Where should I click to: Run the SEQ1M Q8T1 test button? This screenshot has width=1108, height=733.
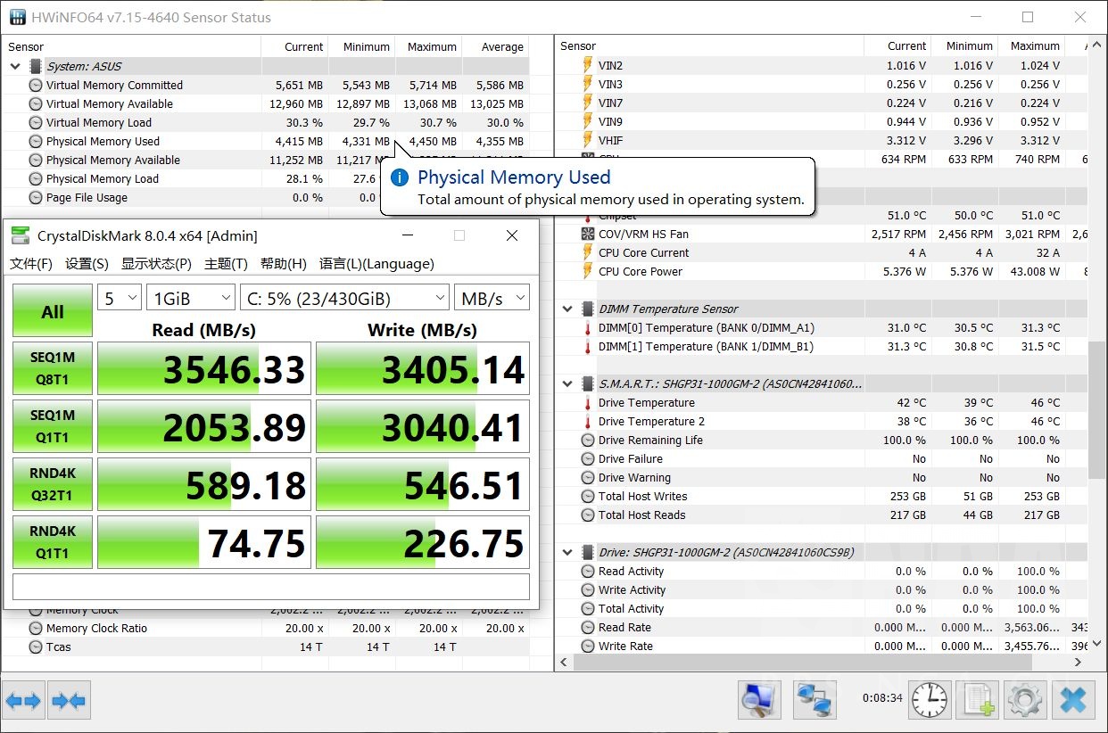click(53, 368)
